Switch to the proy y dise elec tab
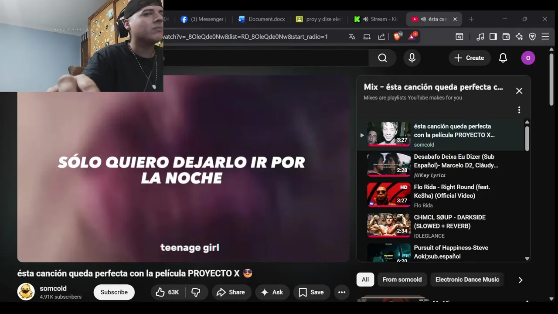 point(320,19)
